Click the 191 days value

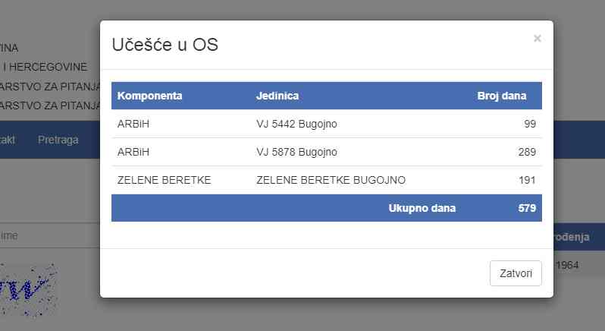click(527, 181)
